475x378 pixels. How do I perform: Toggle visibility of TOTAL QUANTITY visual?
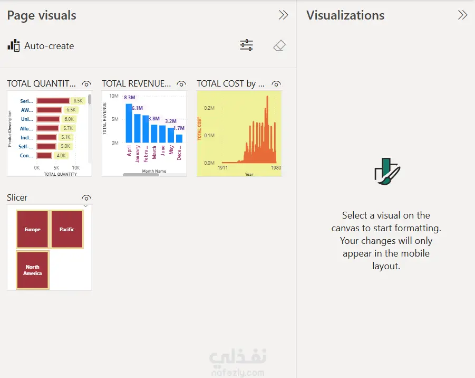tap(86, 83)
